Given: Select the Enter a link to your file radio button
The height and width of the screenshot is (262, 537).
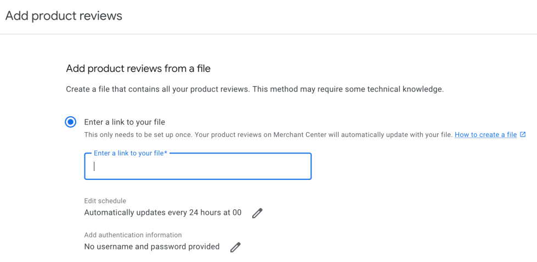Looking at the screenshot, I should pyautogui.click(x=70, y=122).
